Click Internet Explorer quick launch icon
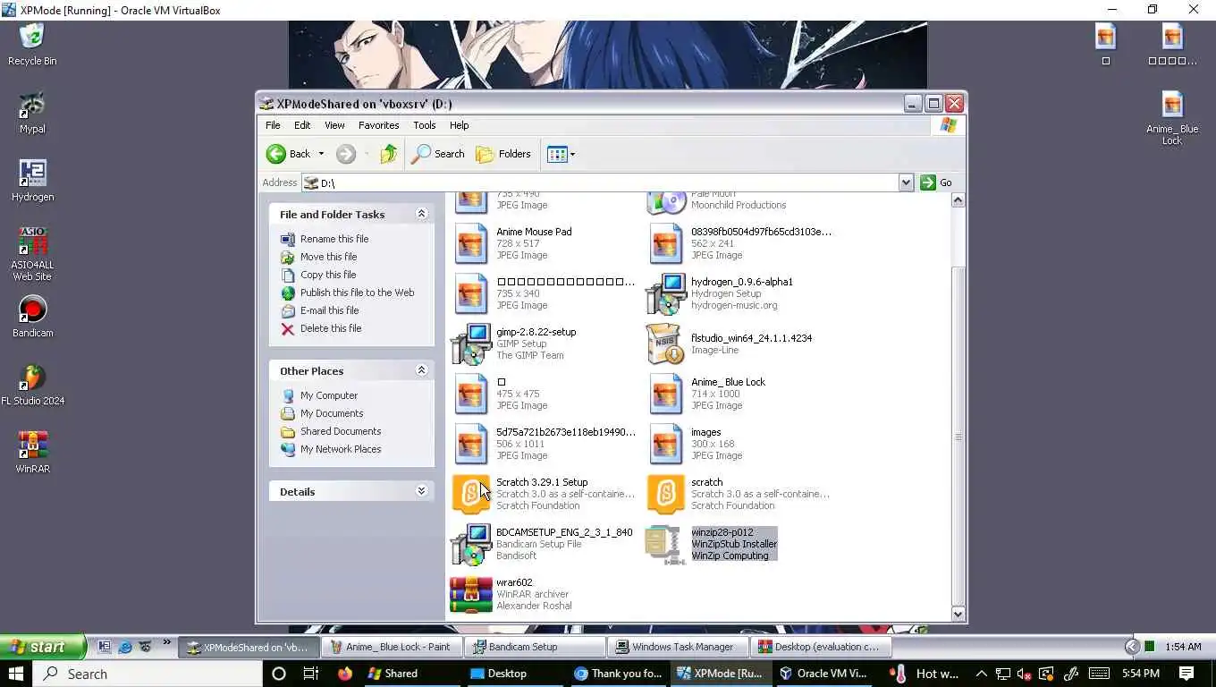This screenshot has width=1216, height=687. click(125, 647)
